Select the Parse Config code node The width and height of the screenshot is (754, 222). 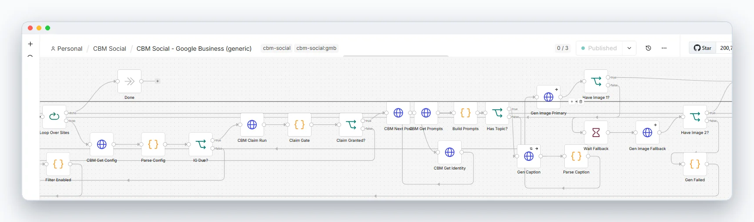[x=153, y=144]
